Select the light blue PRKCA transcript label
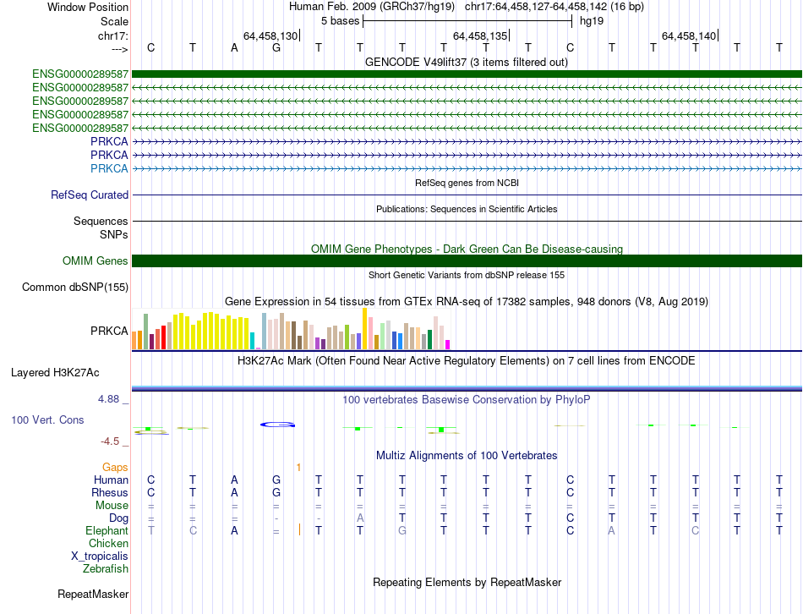The height and width of the screenshot is (614, 803). (109, 168)
